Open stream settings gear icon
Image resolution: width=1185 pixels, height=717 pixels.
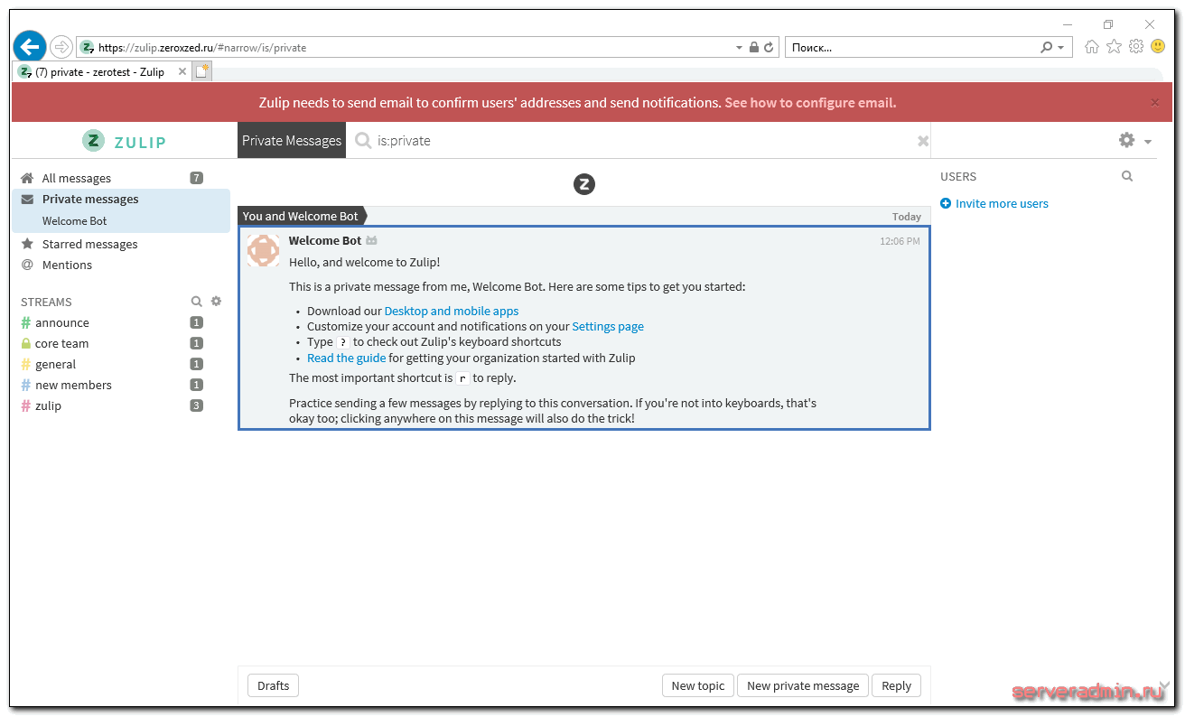tap(216, 302)
